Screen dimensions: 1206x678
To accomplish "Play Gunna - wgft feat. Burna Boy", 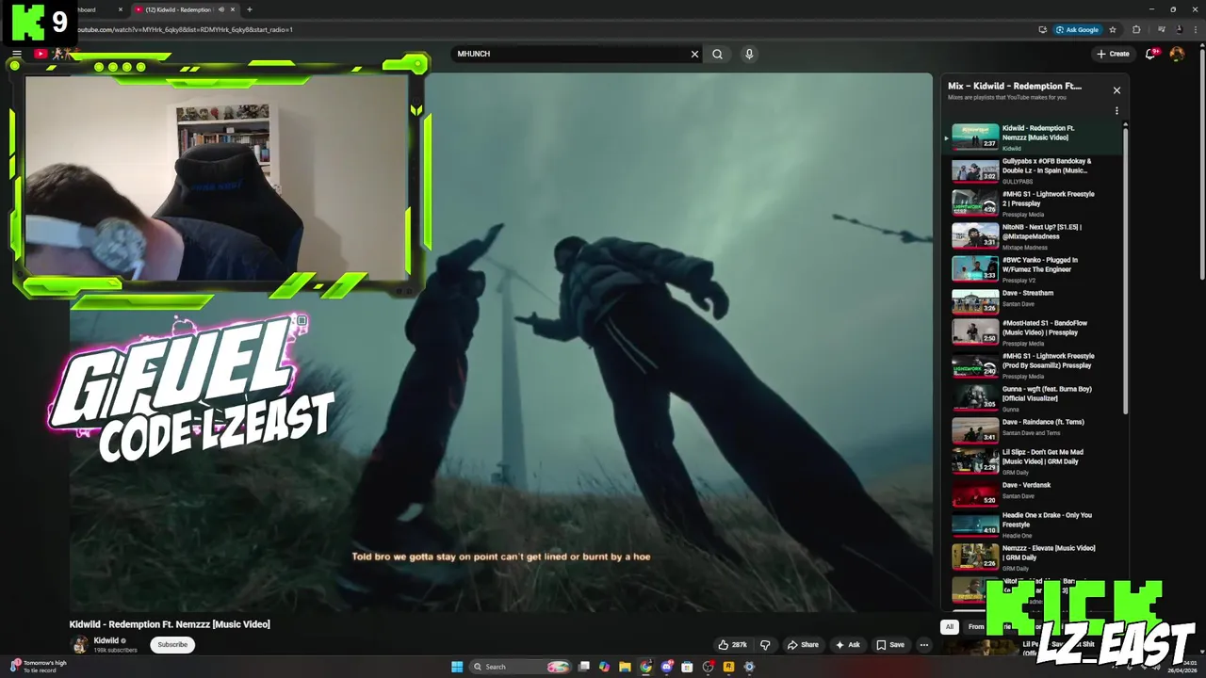I will pyautogui.click(x=1034, y=398).
